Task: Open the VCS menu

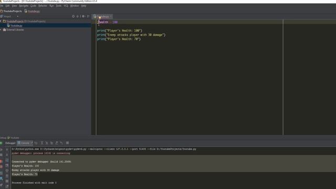Action: coord(66,6)
